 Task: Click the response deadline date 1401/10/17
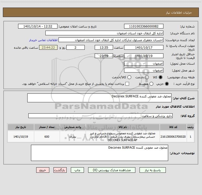[144, 47]
